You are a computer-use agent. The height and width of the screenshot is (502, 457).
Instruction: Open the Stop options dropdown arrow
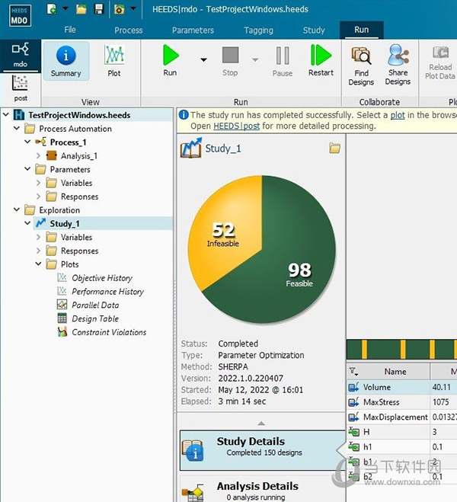[x=255, y=59]
